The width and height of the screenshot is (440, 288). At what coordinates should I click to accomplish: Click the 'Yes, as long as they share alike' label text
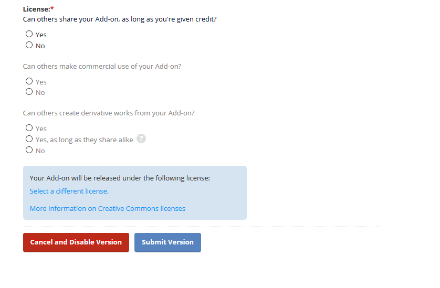click(x=84, y=140)
